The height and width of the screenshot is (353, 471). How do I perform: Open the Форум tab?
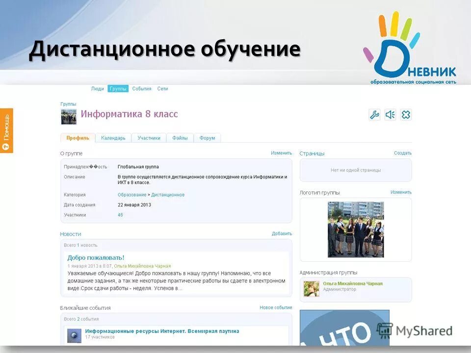point(207,138)
